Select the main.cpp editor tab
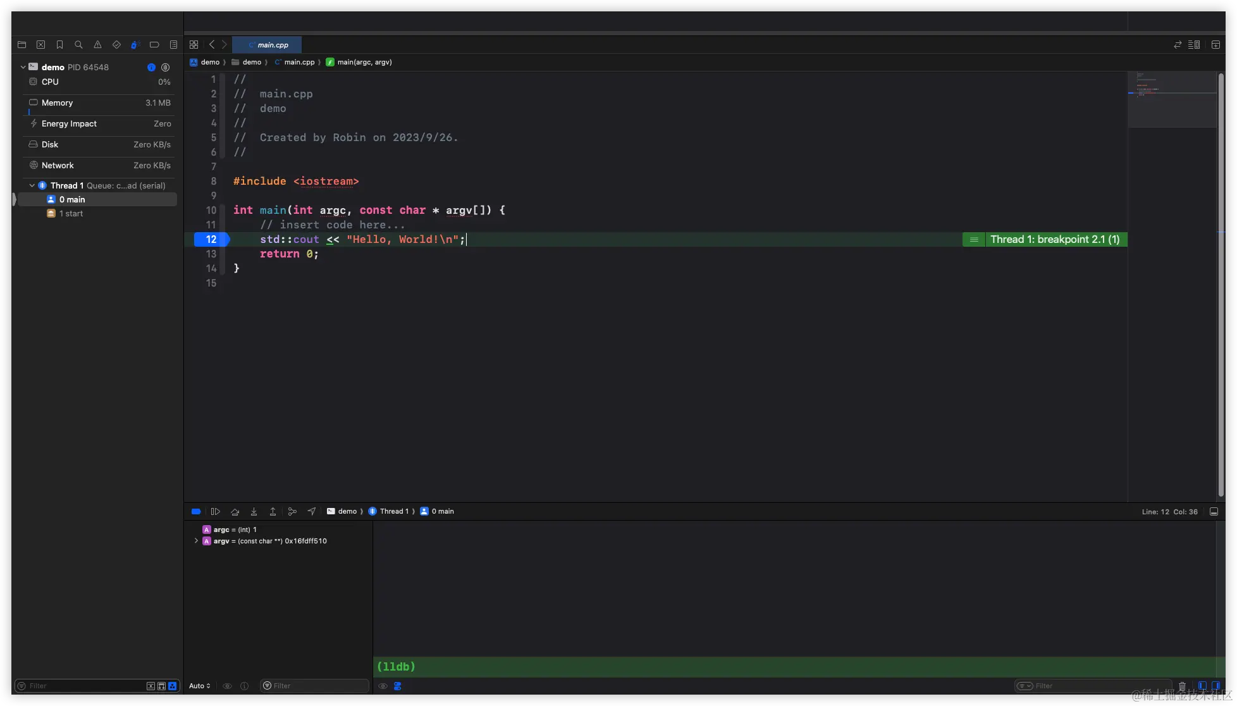This screenshot has width=1237, height=706. (x=268, y=45)
